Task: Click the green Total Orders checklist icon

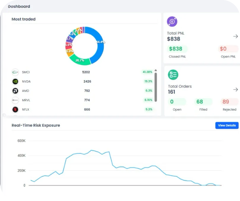Action: (x=173, y=75)
